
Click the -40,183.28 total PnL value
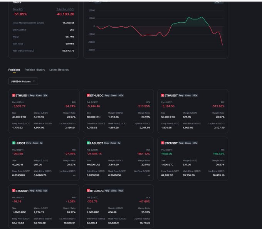tap(65, 14)
